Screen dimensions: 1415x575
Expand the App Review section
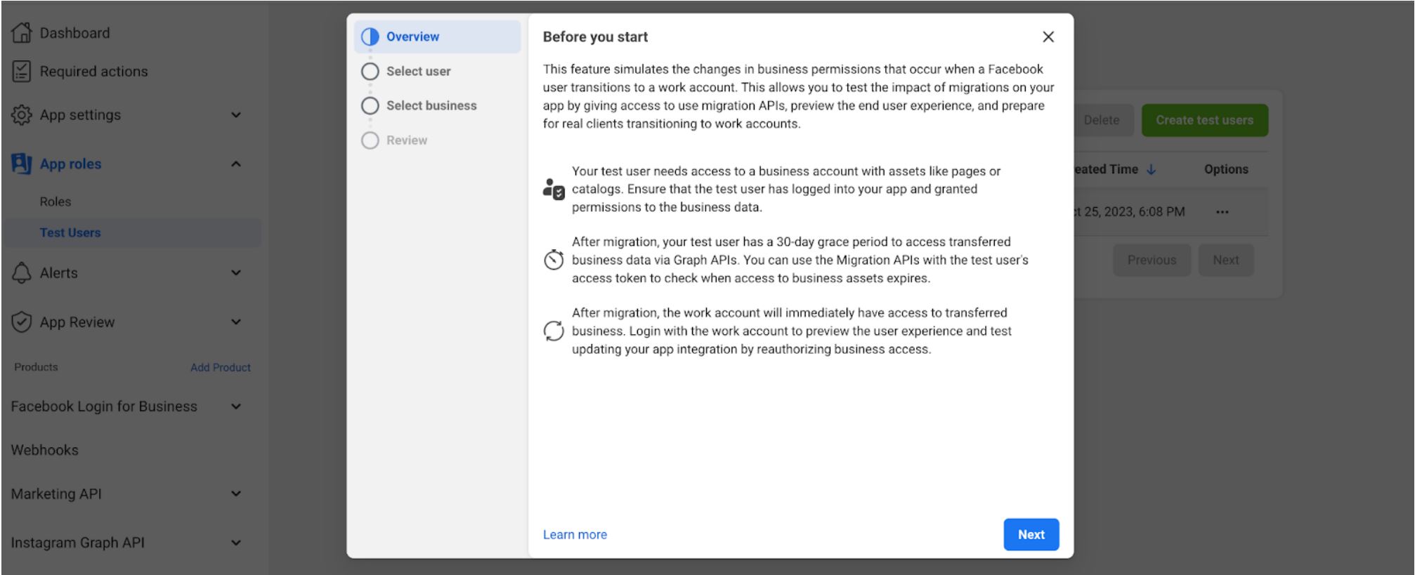coord(236,322)
